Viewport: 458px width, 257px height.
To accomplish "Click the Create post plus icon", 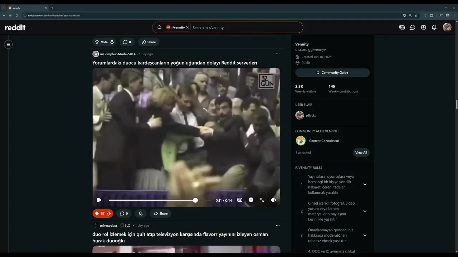I will [423, 27].
